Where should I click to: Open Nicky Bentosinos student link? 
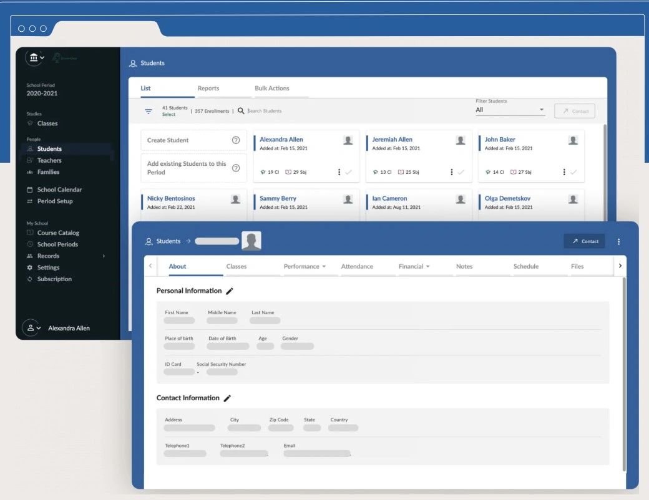pyautogui.click(x=171, y=198)
